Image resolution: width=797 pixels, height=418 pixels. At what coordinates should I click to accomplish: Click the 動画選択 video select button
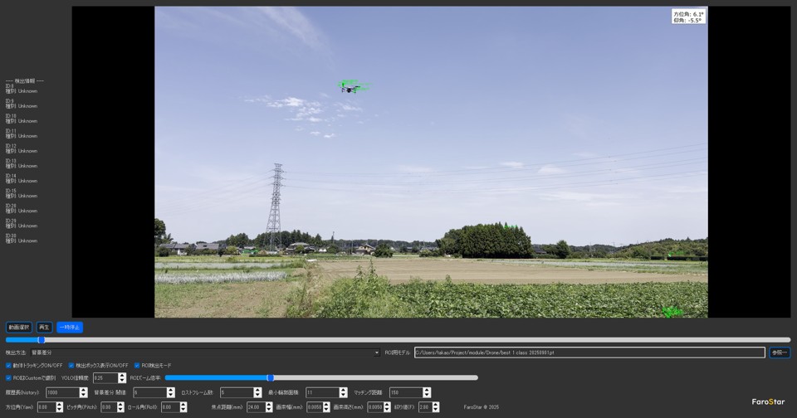[18, 328]
